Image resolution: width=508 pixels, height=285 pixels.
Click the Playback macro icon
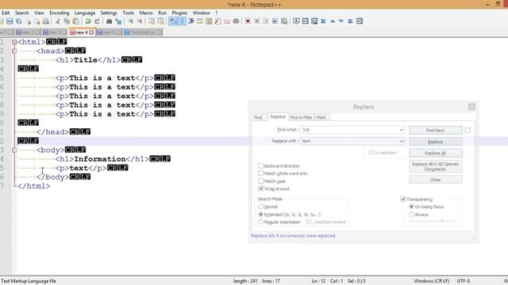pos(266,21)
